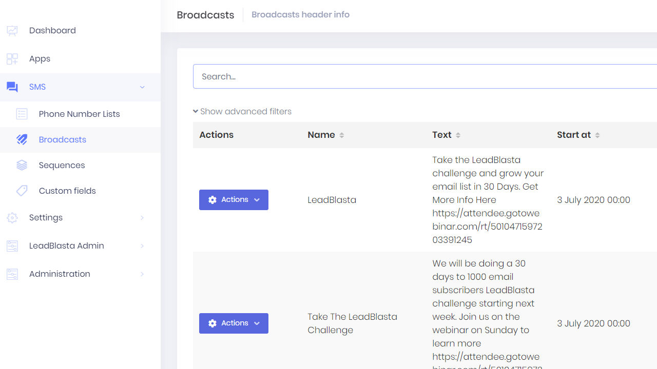
Task: Open Actions dropdown for LeadBlasta broadcast
Action: [234, 200]
